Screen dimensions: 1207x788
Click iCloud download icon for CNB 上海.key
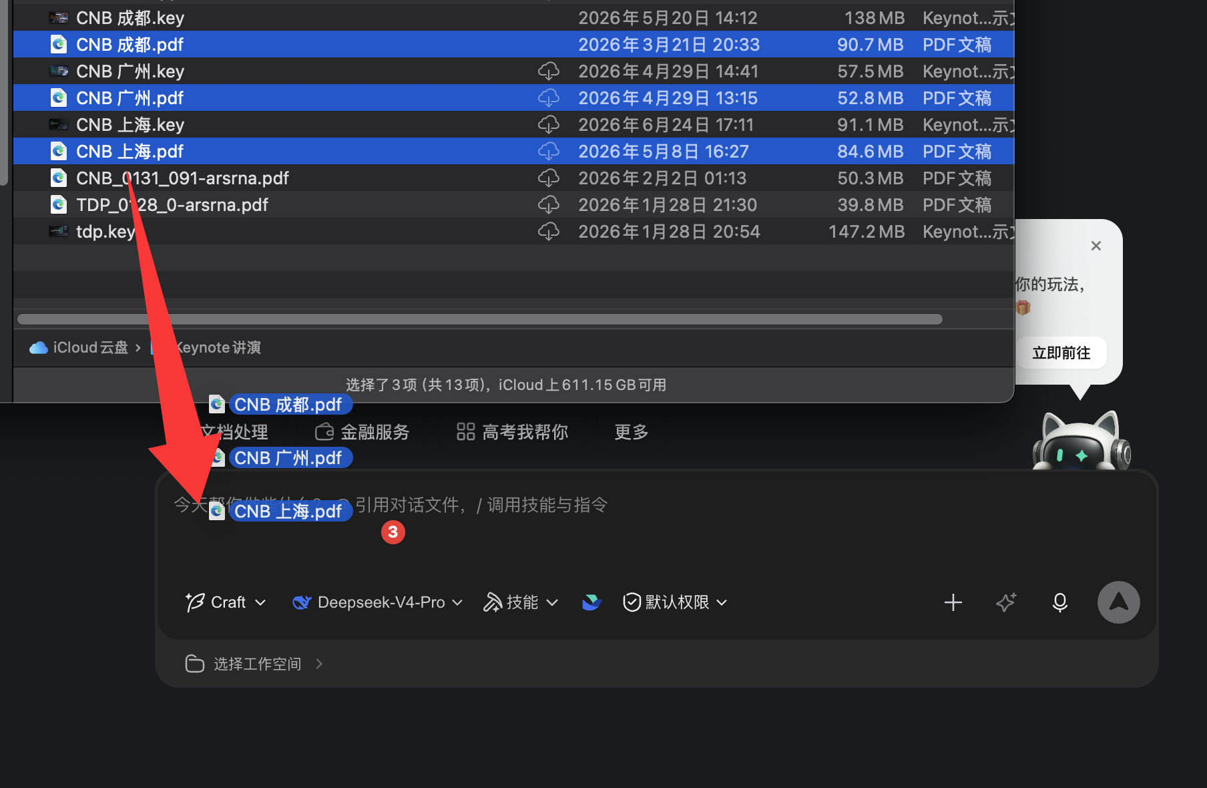click(549, 125)
